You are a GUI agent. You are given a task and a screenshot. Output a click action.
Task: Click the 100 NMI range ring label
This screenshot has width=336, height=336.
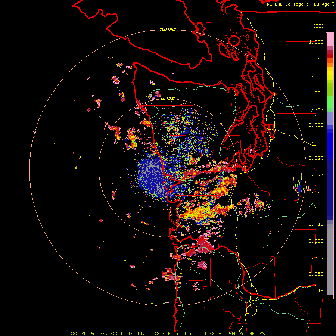(168, 29)
